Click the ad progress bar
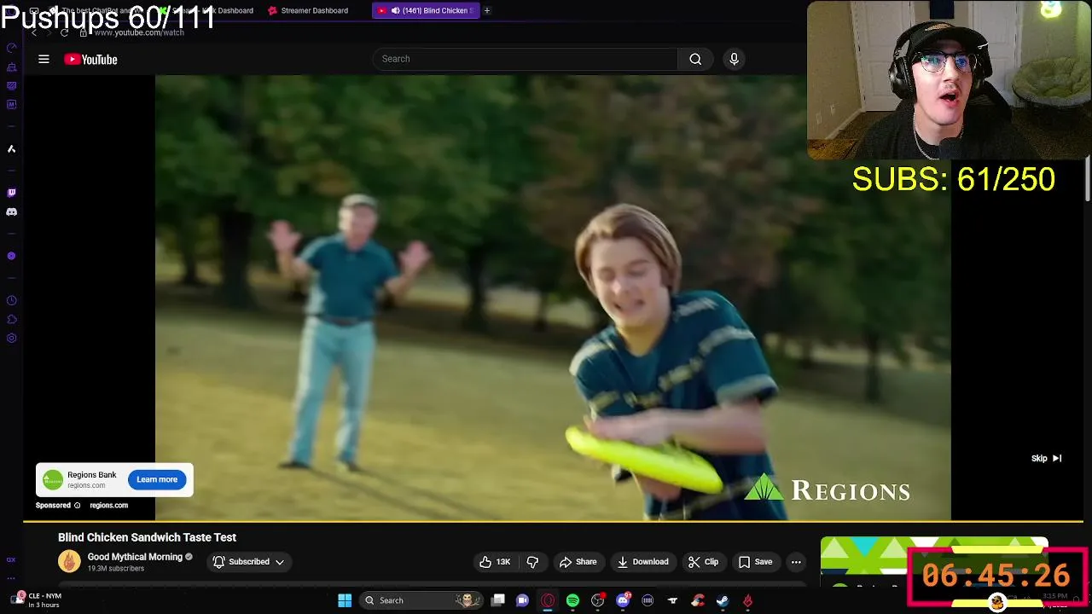 pyautogui.click(x=553, y=521)
